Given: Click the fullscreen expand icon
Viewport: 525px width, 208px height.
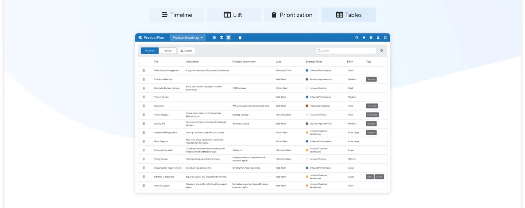Looking at the screenshot, I should point(385,38).
